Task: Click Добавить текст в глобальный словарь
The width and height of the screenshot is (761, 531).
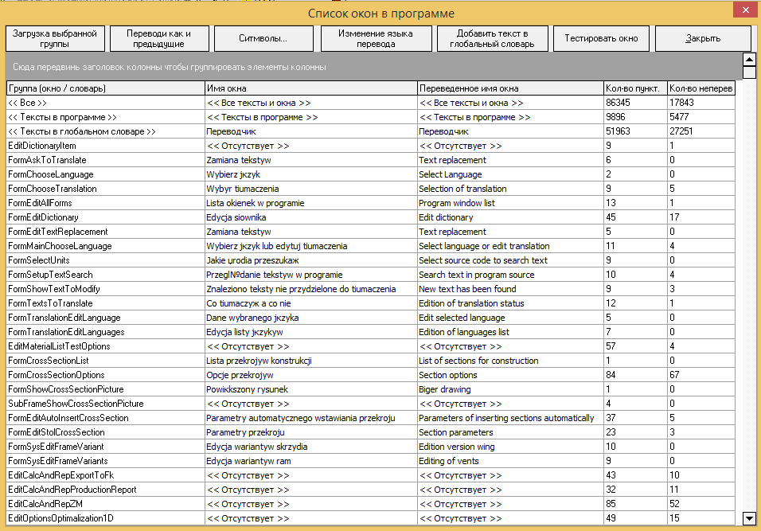Action: click(x=492, y=38)
